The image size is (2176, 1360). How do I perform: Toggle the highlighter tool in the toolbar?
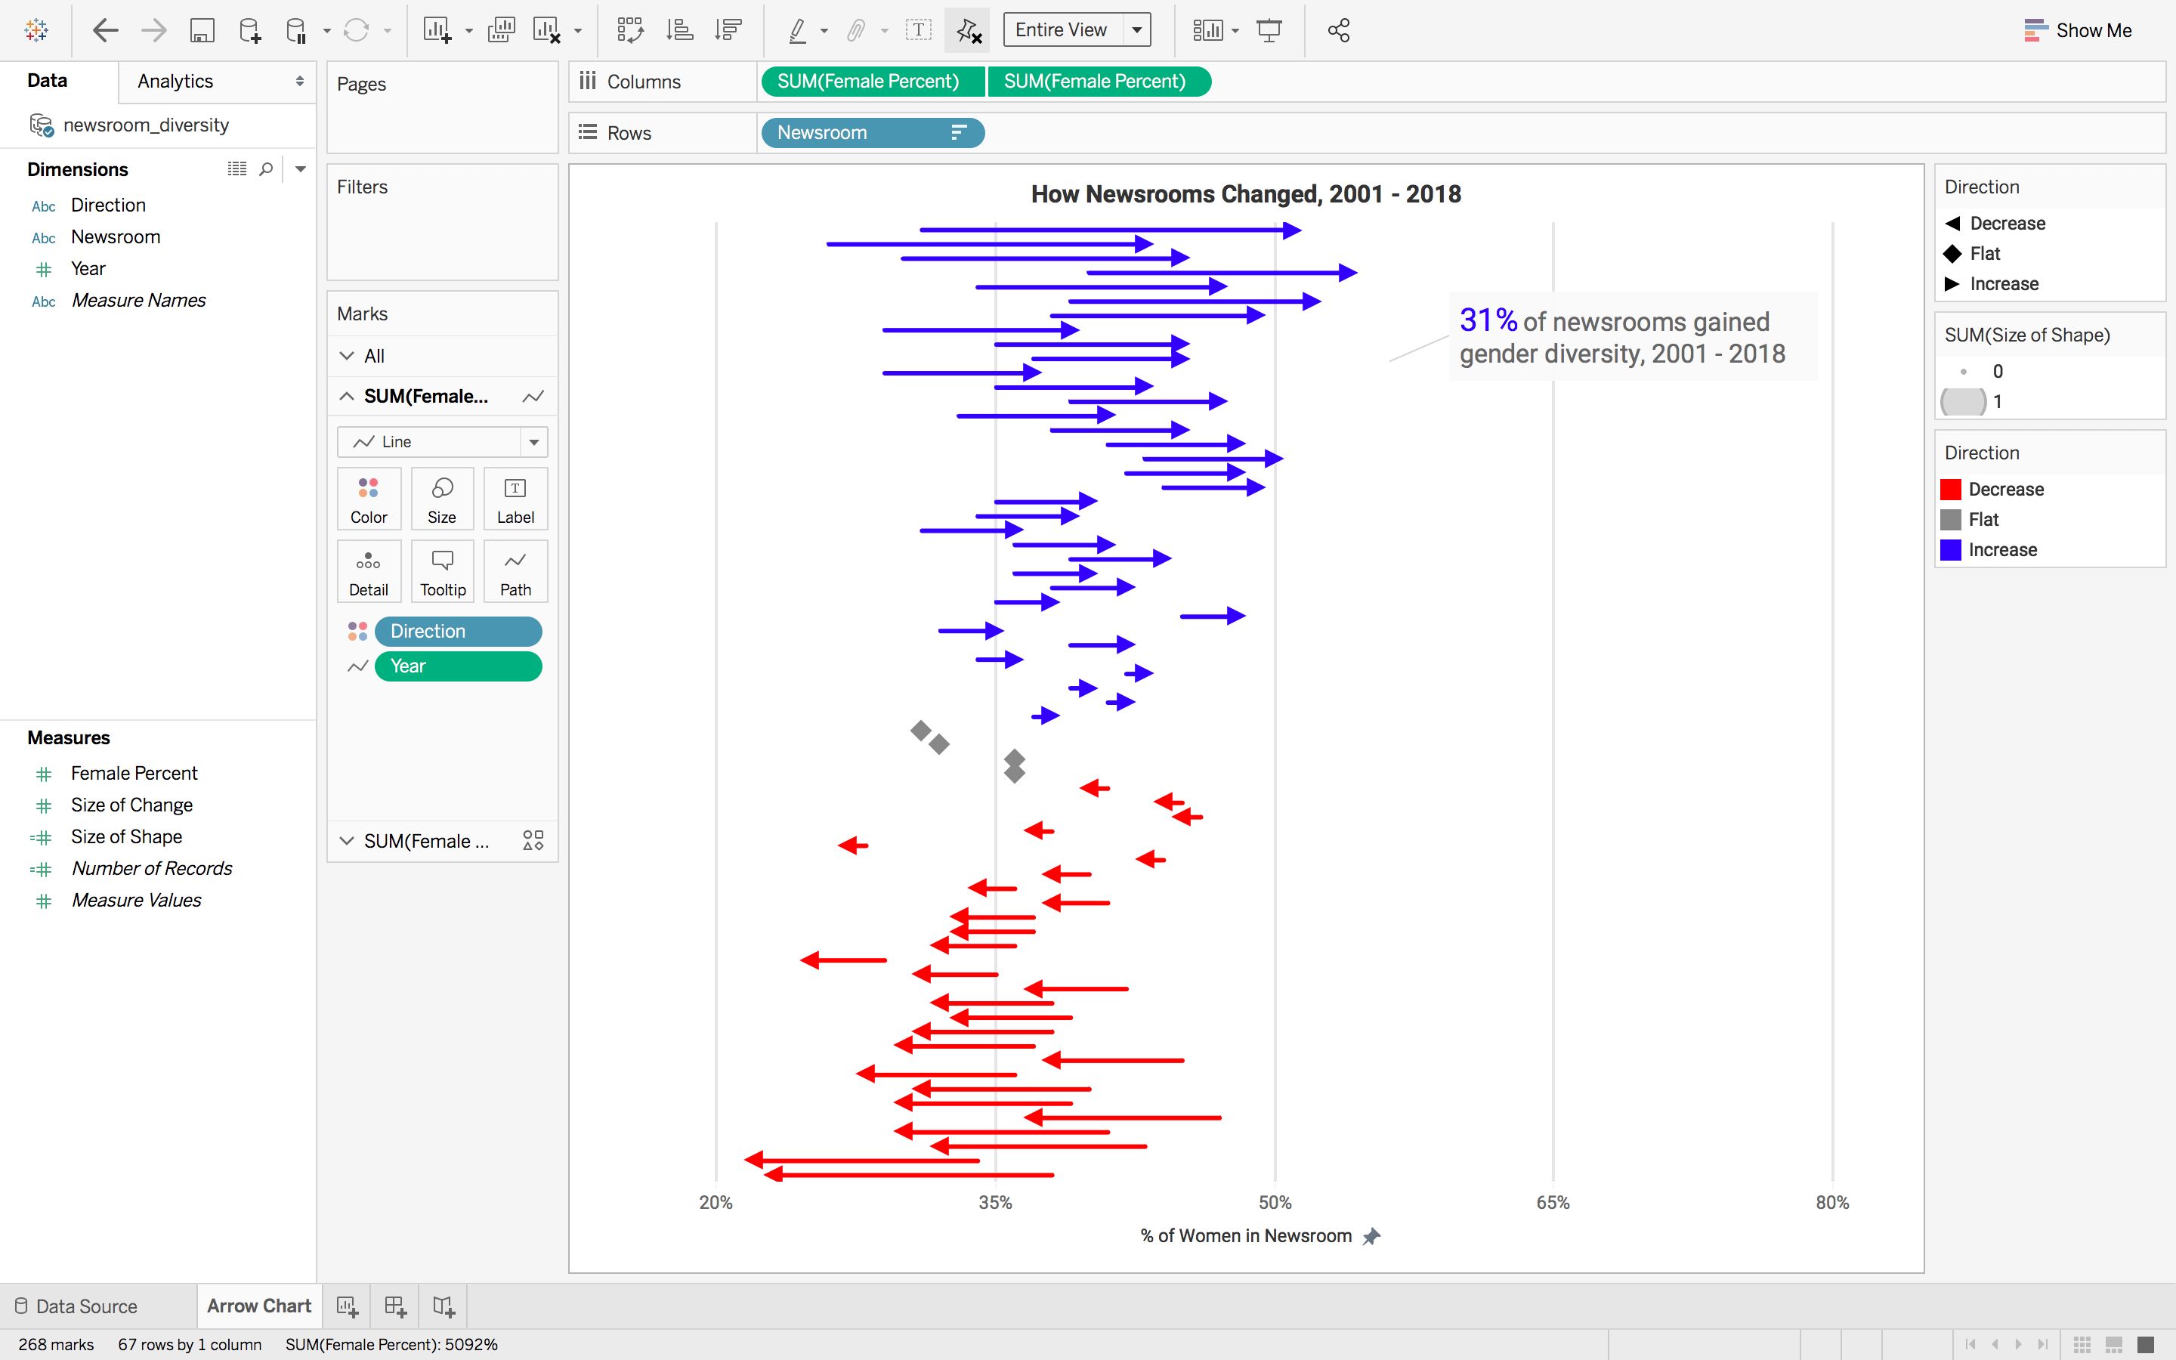pos(799,29)
